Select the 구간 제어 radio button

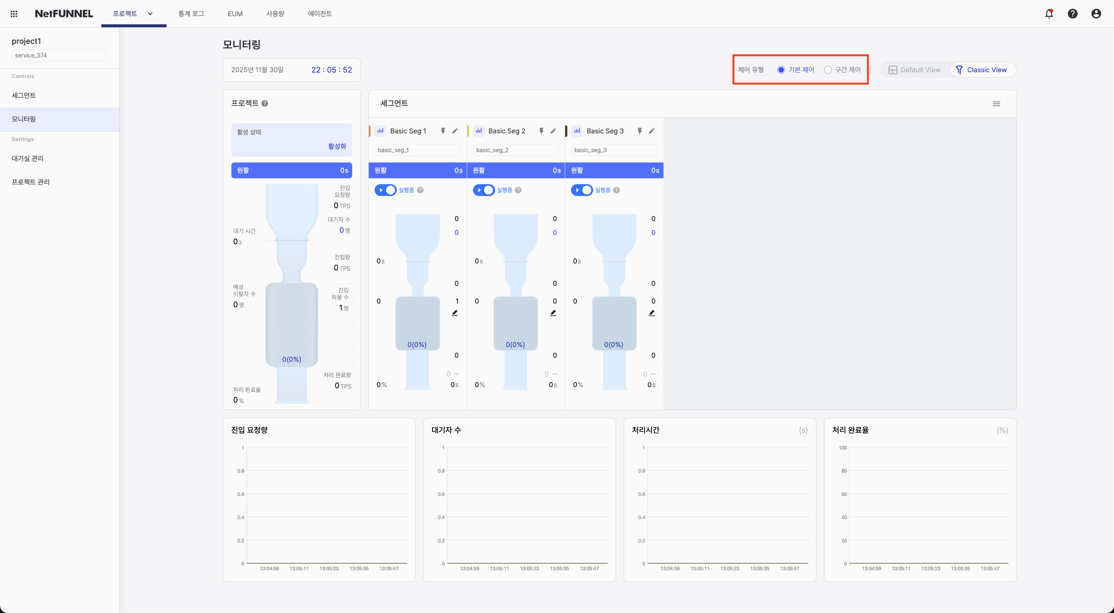point(827,69)
